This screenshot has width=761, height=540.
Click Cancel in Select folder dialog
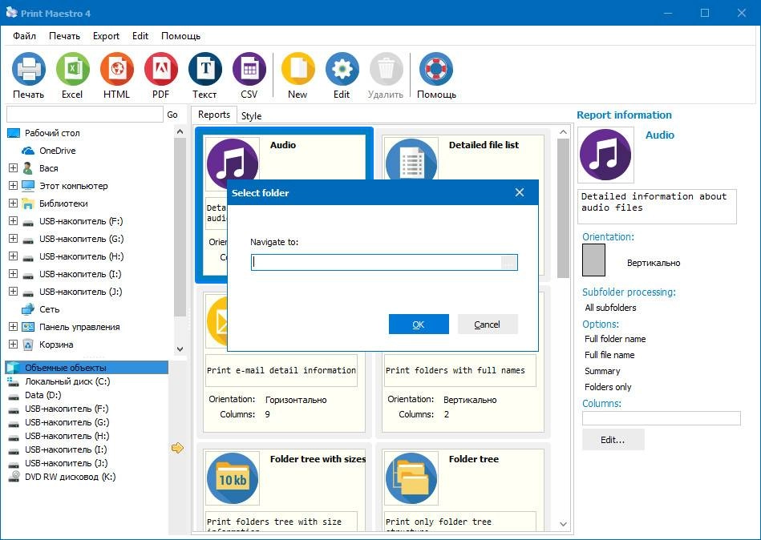488,324
